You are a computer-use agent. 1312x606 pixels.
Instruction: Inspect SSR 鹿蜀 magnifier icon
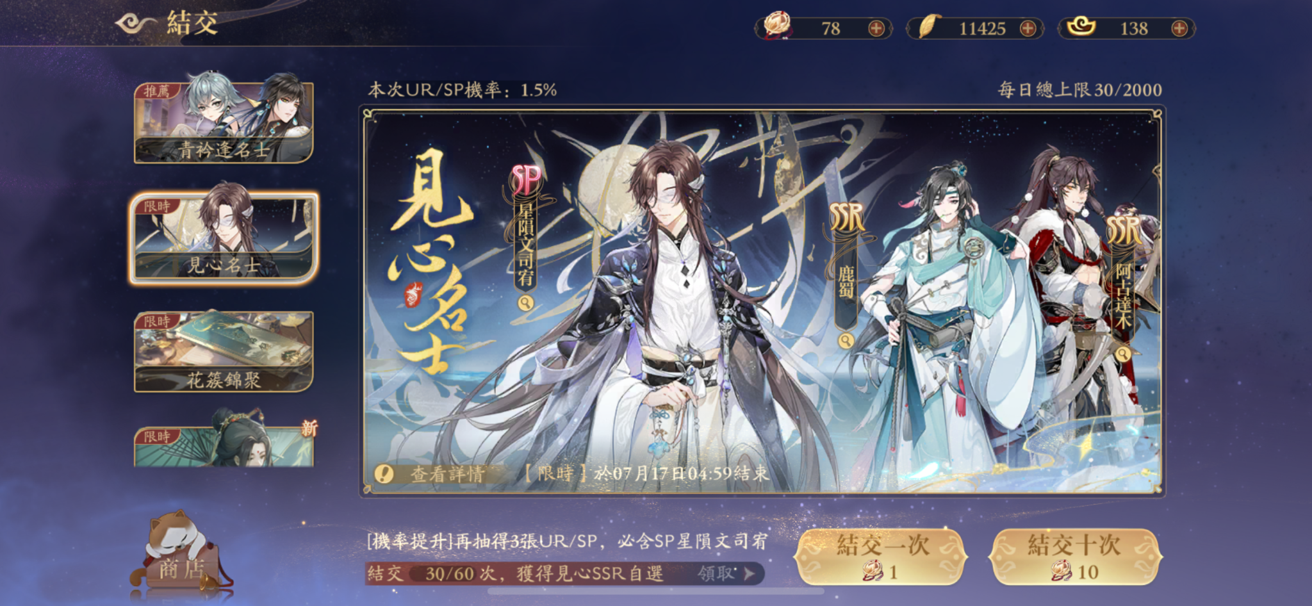click(x=846, y=340)
